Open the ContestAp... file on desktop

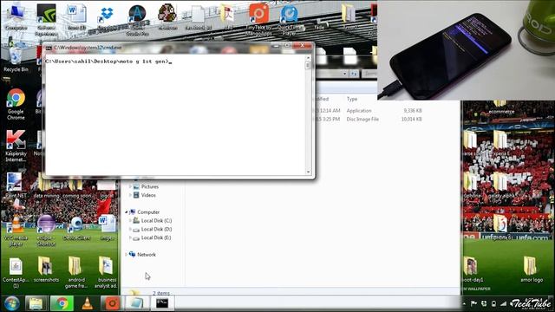coord(16,273)
